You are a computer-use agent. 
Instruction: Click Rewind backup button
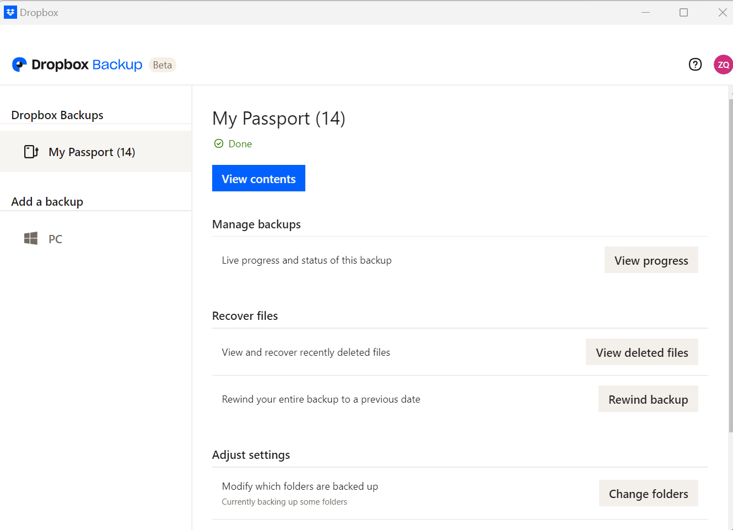pos(648,399)
